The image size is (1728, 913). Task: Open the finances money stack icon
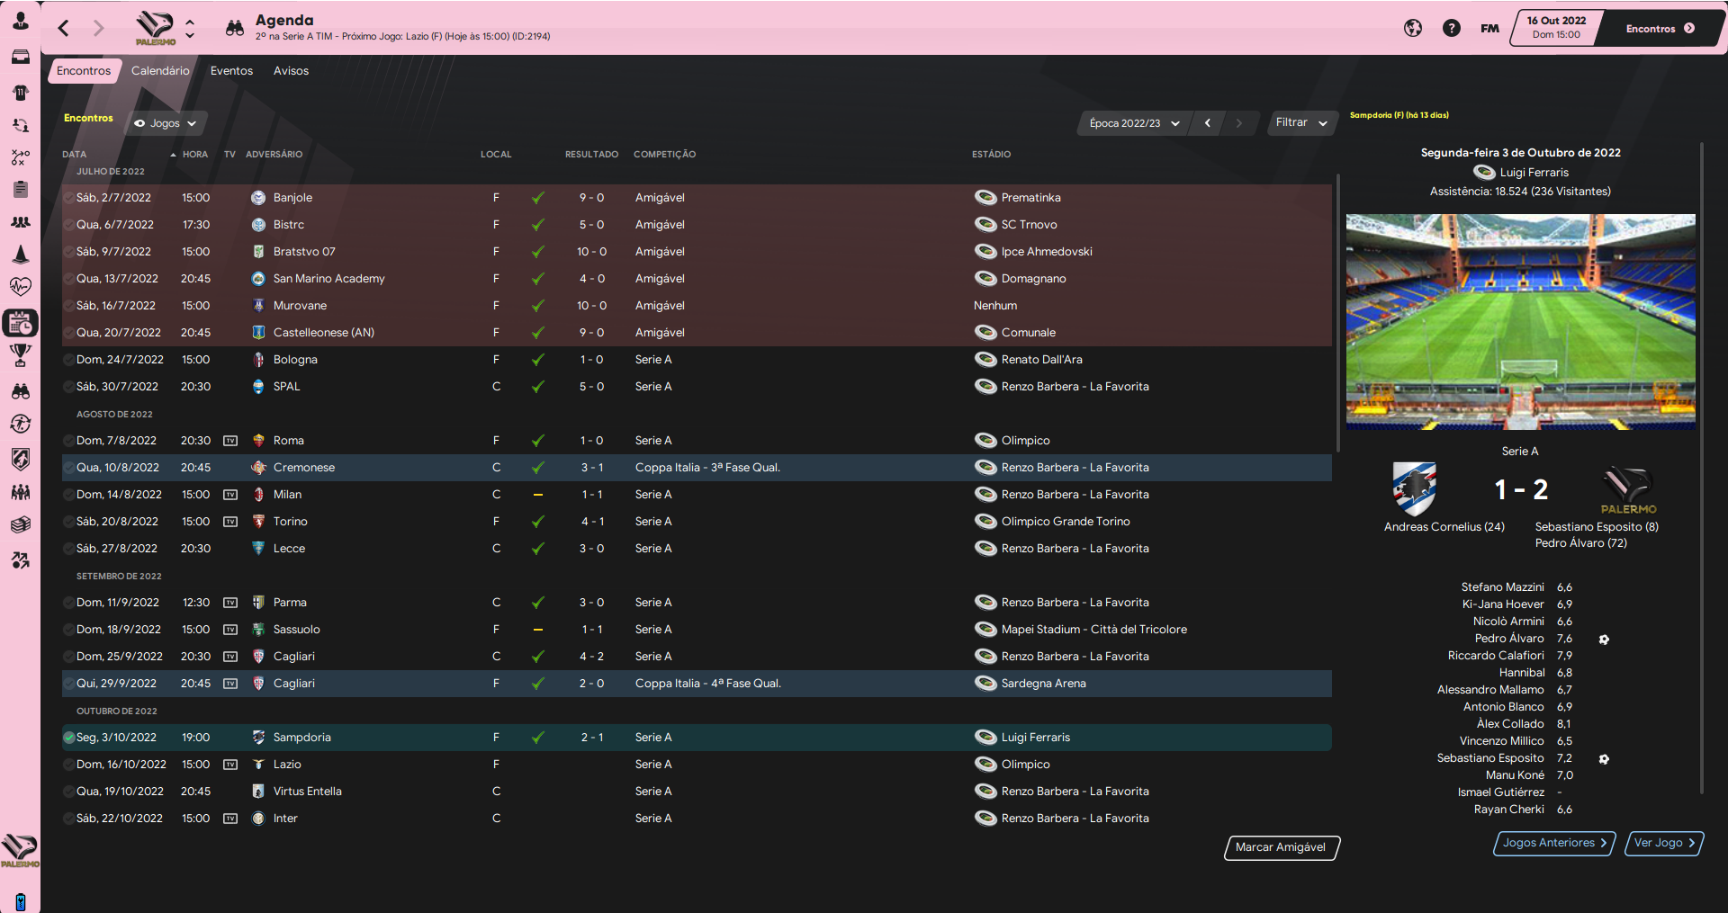coord(20,524)
